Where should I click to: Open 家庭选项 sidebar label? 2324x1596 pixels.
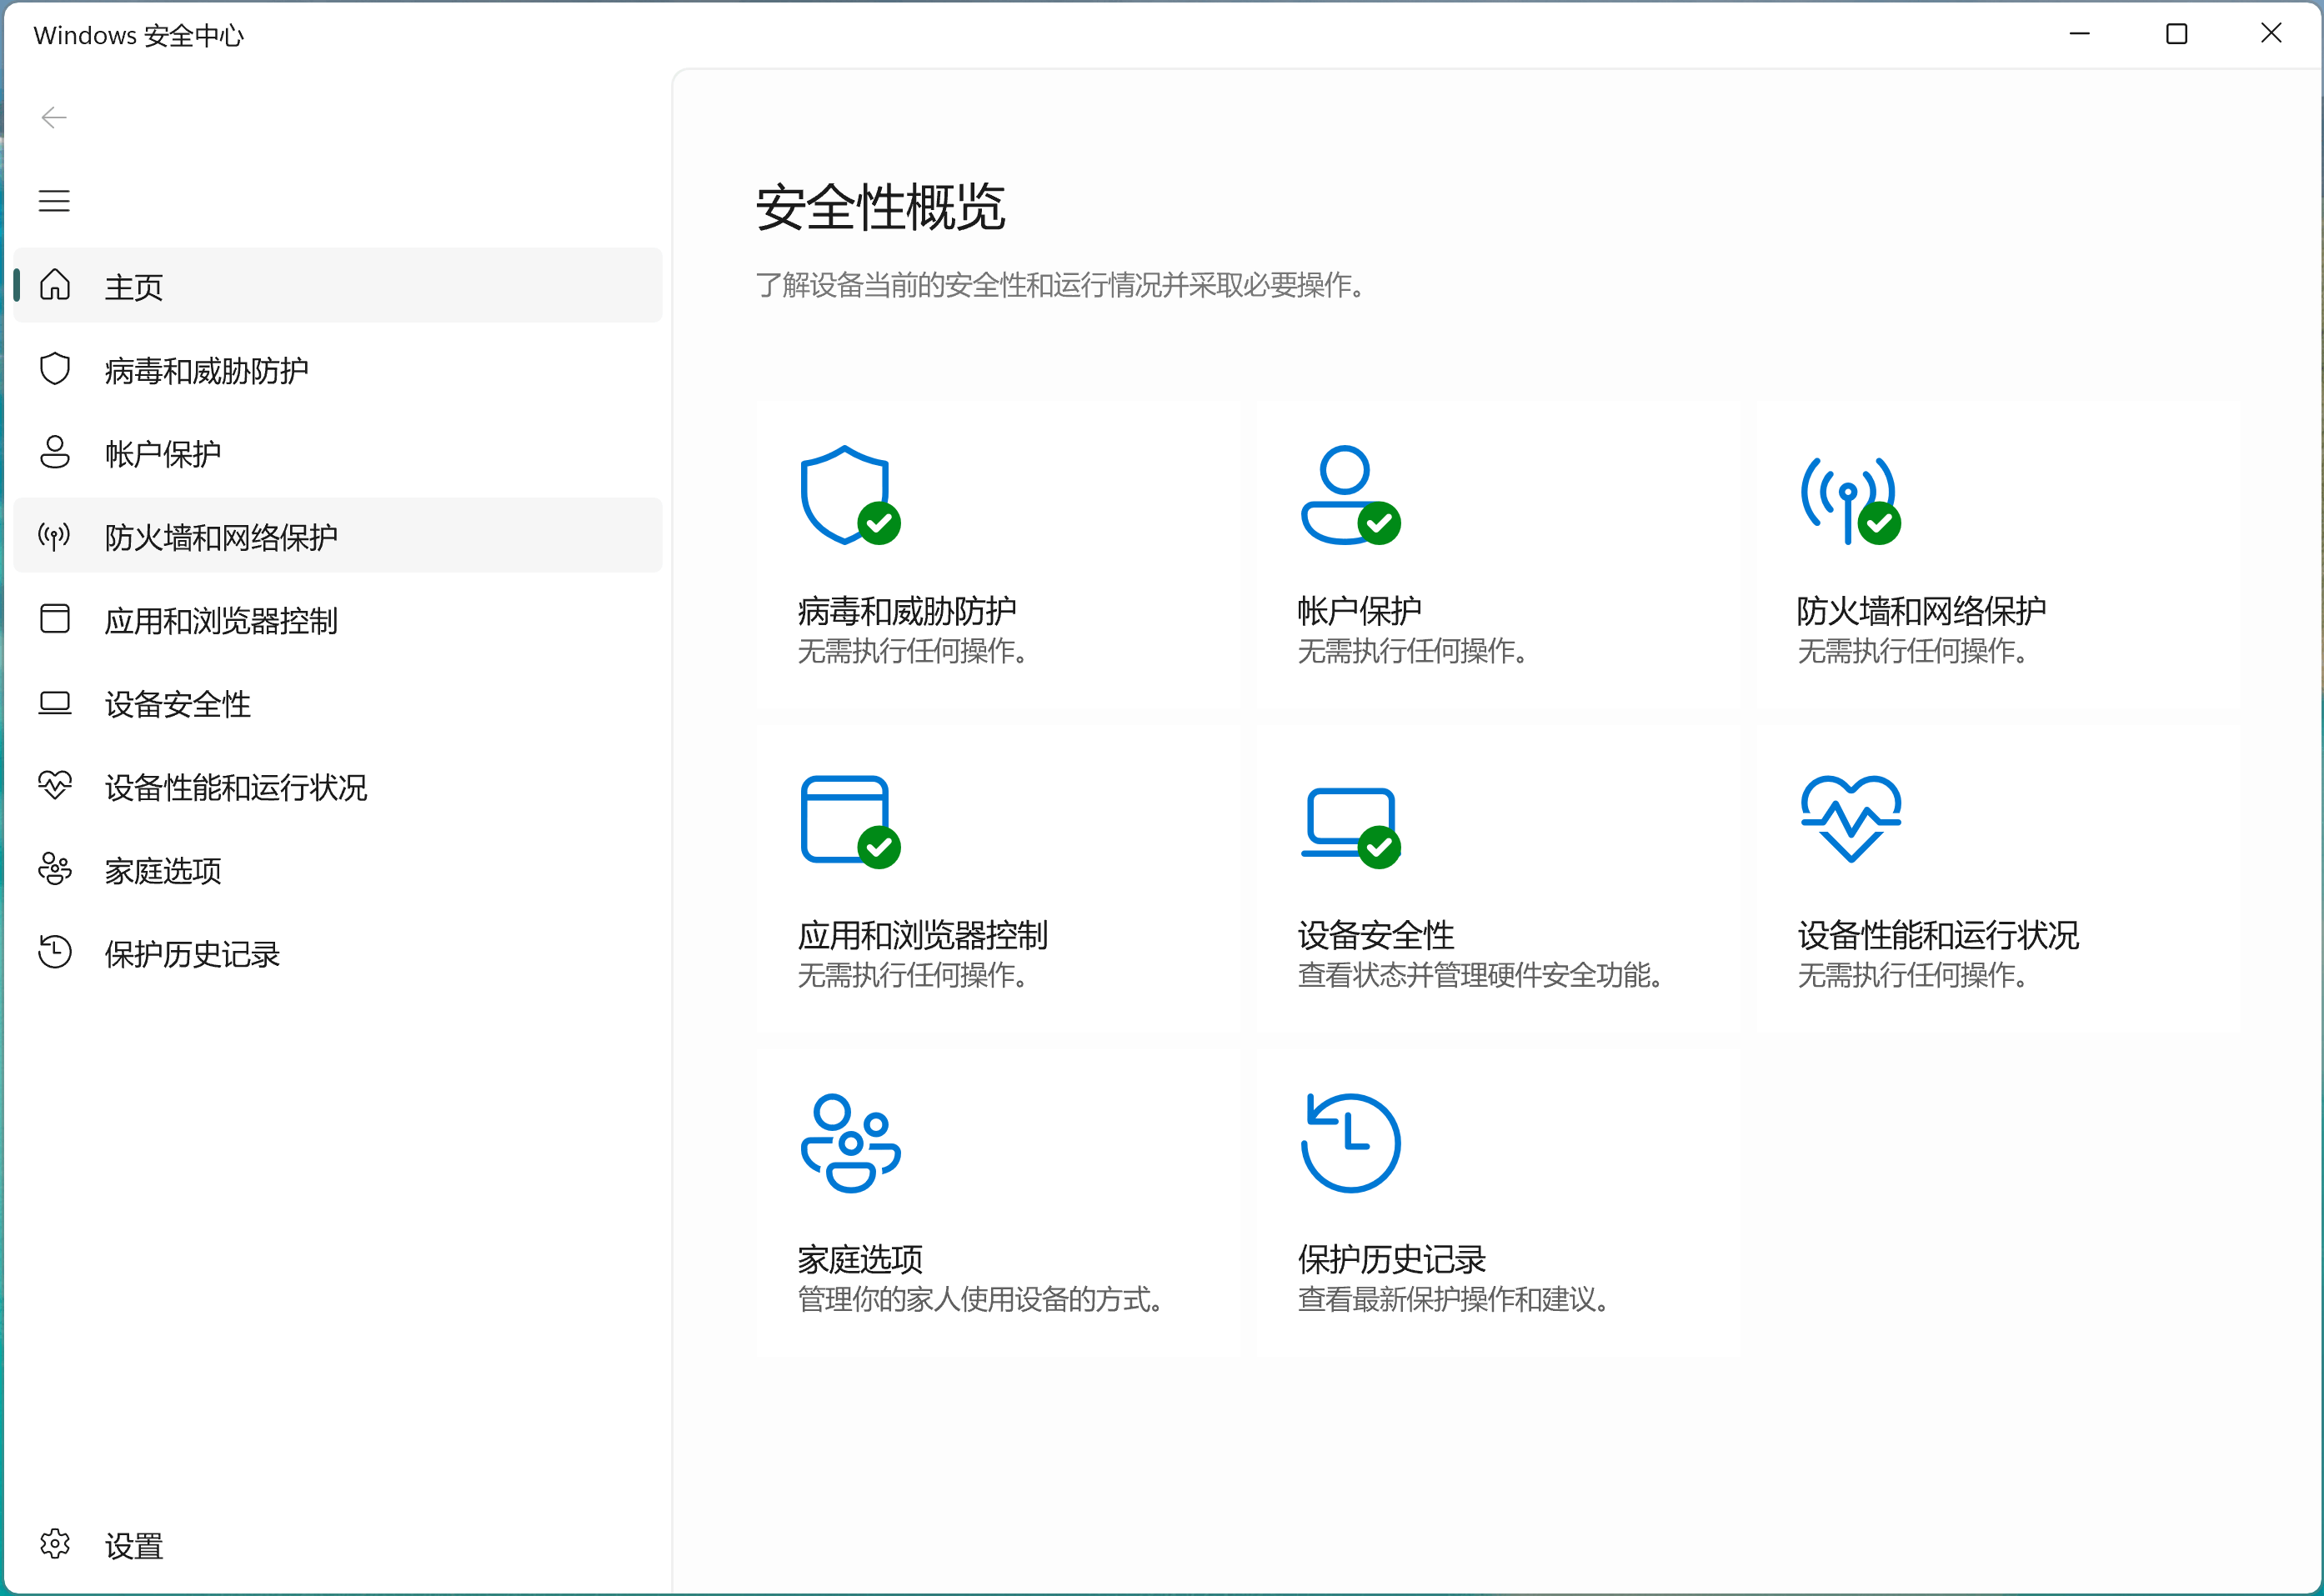163,870
